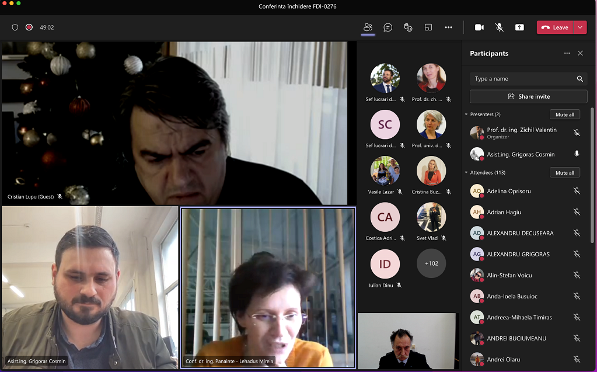Click the shield security icon
Viewport: 597px width, 372px height.
(15, 27)
